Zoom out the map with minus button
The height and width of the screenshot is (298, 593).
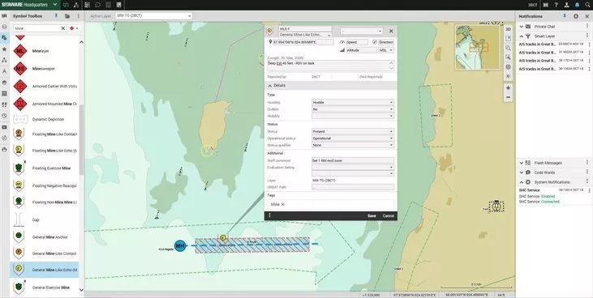508,97
